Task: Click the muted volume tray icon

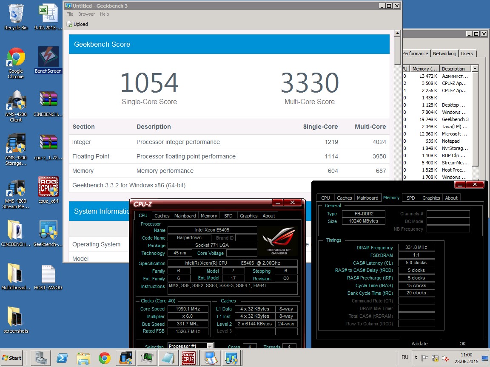Action: click(446, 358)
